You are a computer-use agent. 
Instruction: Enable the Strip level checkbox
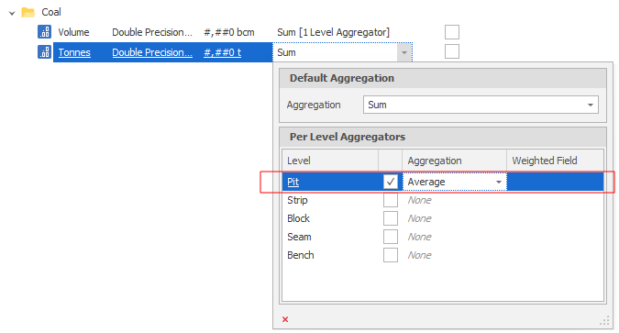(x=391, y=200)
